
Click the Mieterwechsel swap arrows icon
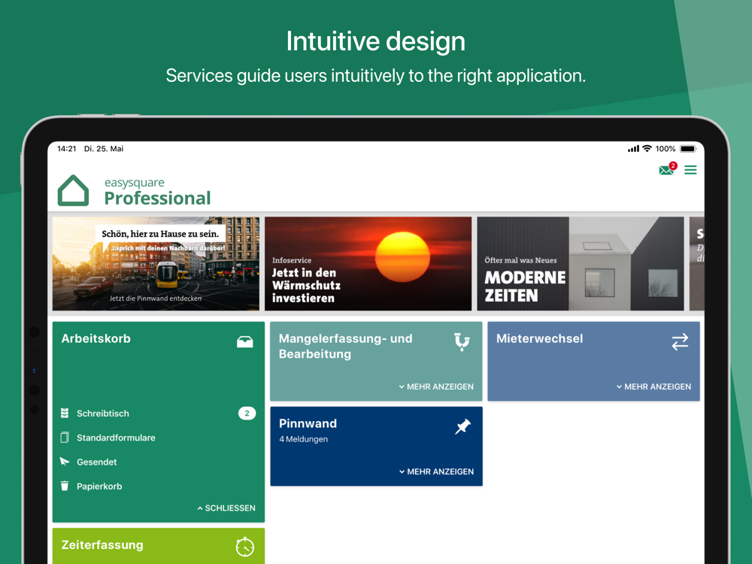pyautogui.click(x=680, y=341)
